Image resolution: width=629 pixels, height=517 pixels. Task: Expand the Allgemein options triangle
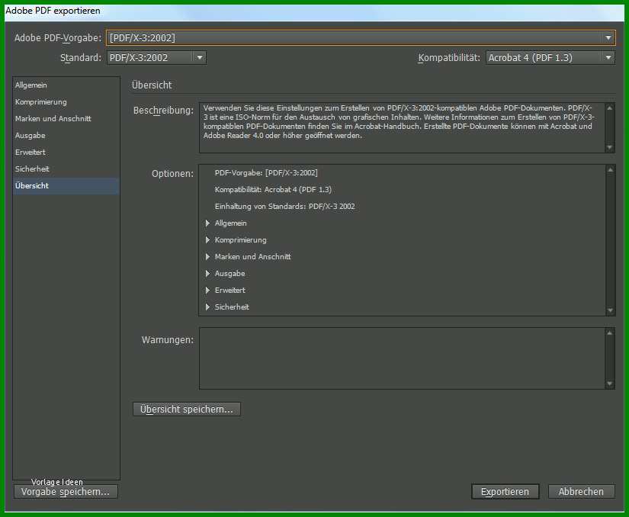click(x=208, y=223)
